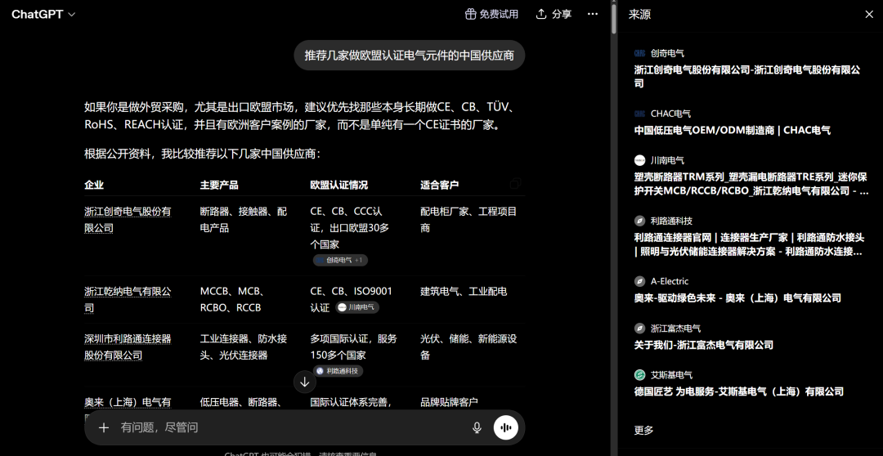
Task: Click cell 建筑电气、工业配电
Action: [x=464, y=292]
